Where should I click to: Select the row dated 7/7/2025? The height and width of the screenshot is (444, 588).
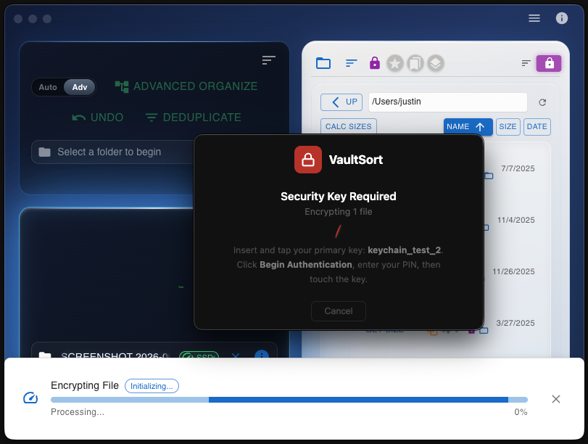point(518,168)
